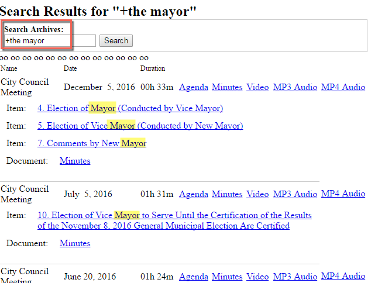Open Agenda for July 5, 2016 meeting

pos(193,194)
